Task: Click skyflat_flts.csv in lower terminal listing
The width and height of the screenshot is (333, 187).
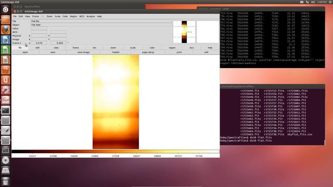Action: pos(300,135)
